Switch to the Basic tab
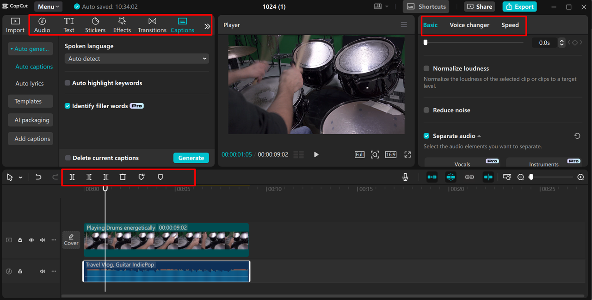This screenshot has width=592, height=300. [x=430, y=25]
